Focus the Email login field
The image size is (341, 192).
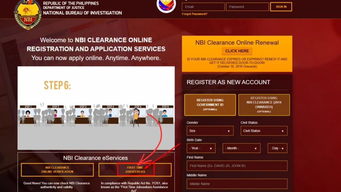[x=203, y=7]
